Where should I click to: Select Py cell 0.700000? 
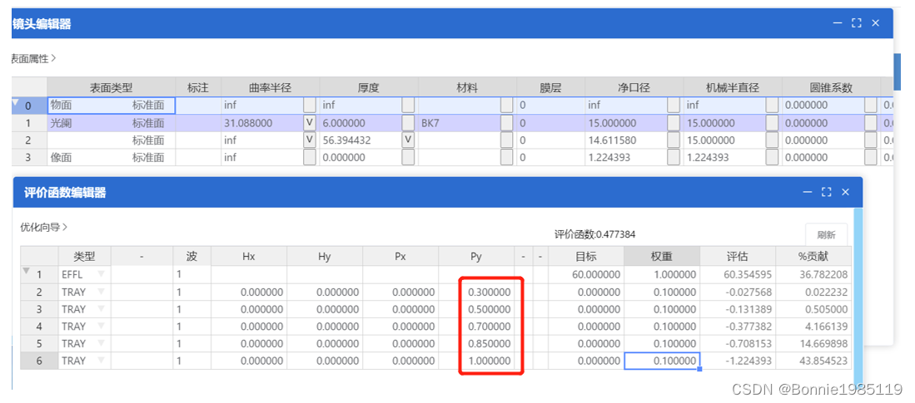coord(476,326)
